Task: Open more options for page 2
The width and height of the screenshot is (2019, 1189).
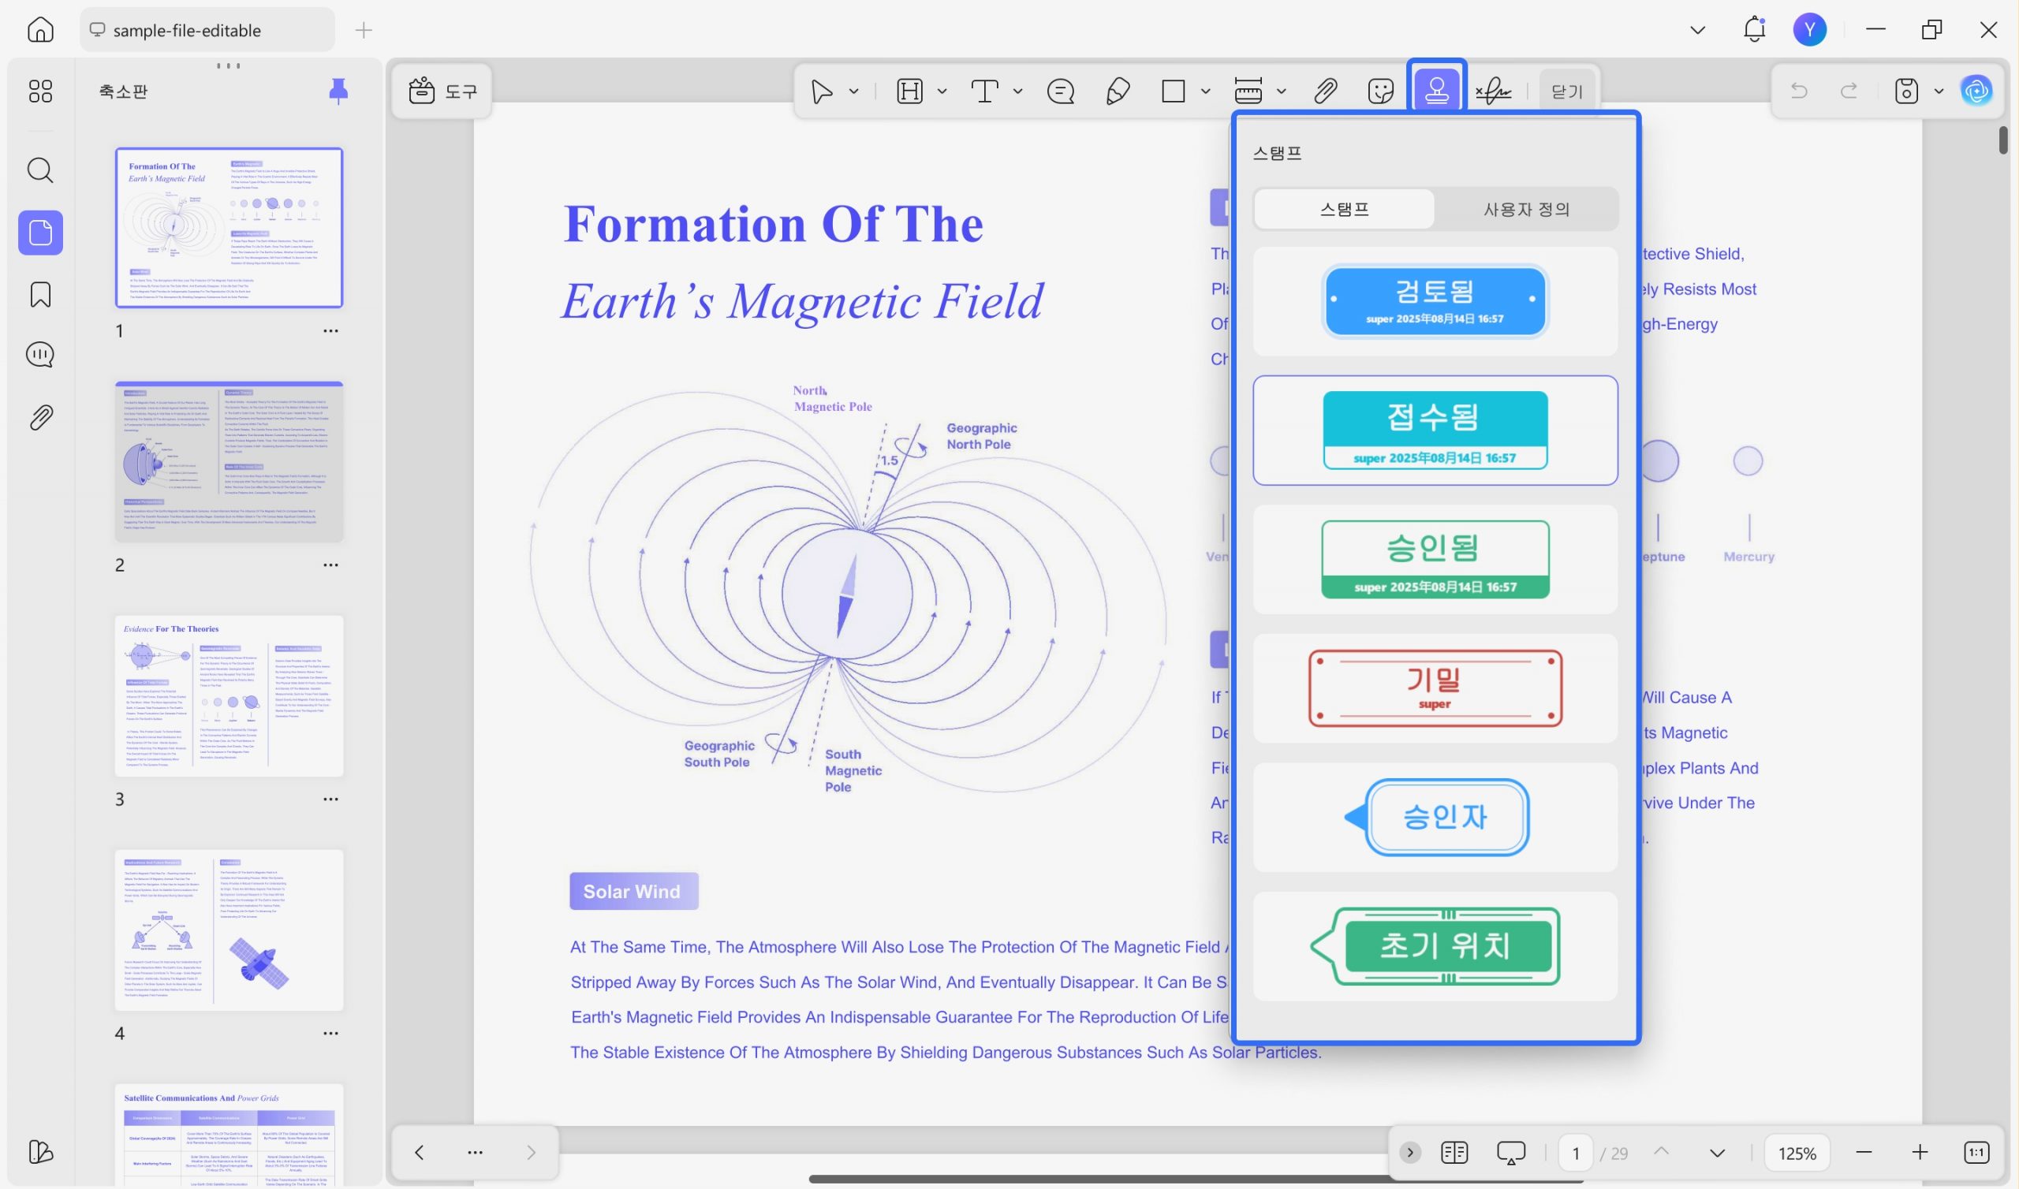Action: pyautogui.click(x=331, y=565)
